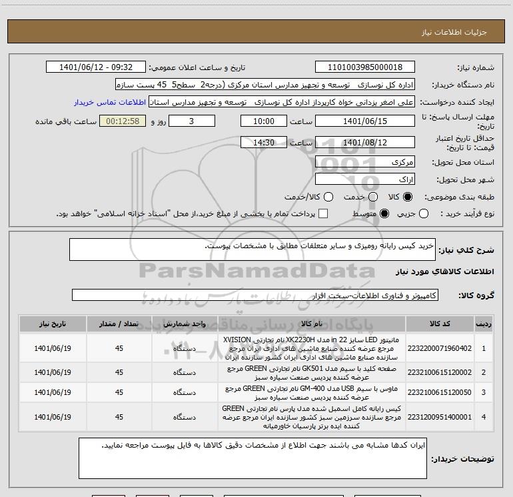Click the جزئیات اطلاعات نیاز page header
Viewport: 513px width, 497px height.
tap(454, 32)
